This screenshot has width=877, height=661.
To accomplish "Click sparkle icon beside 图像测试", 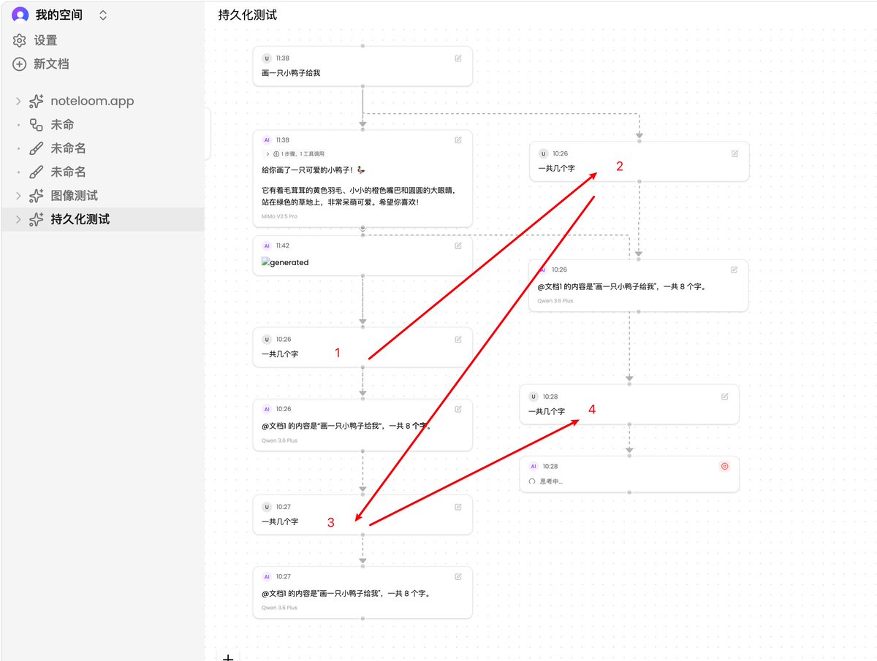I will pos(36,196).
